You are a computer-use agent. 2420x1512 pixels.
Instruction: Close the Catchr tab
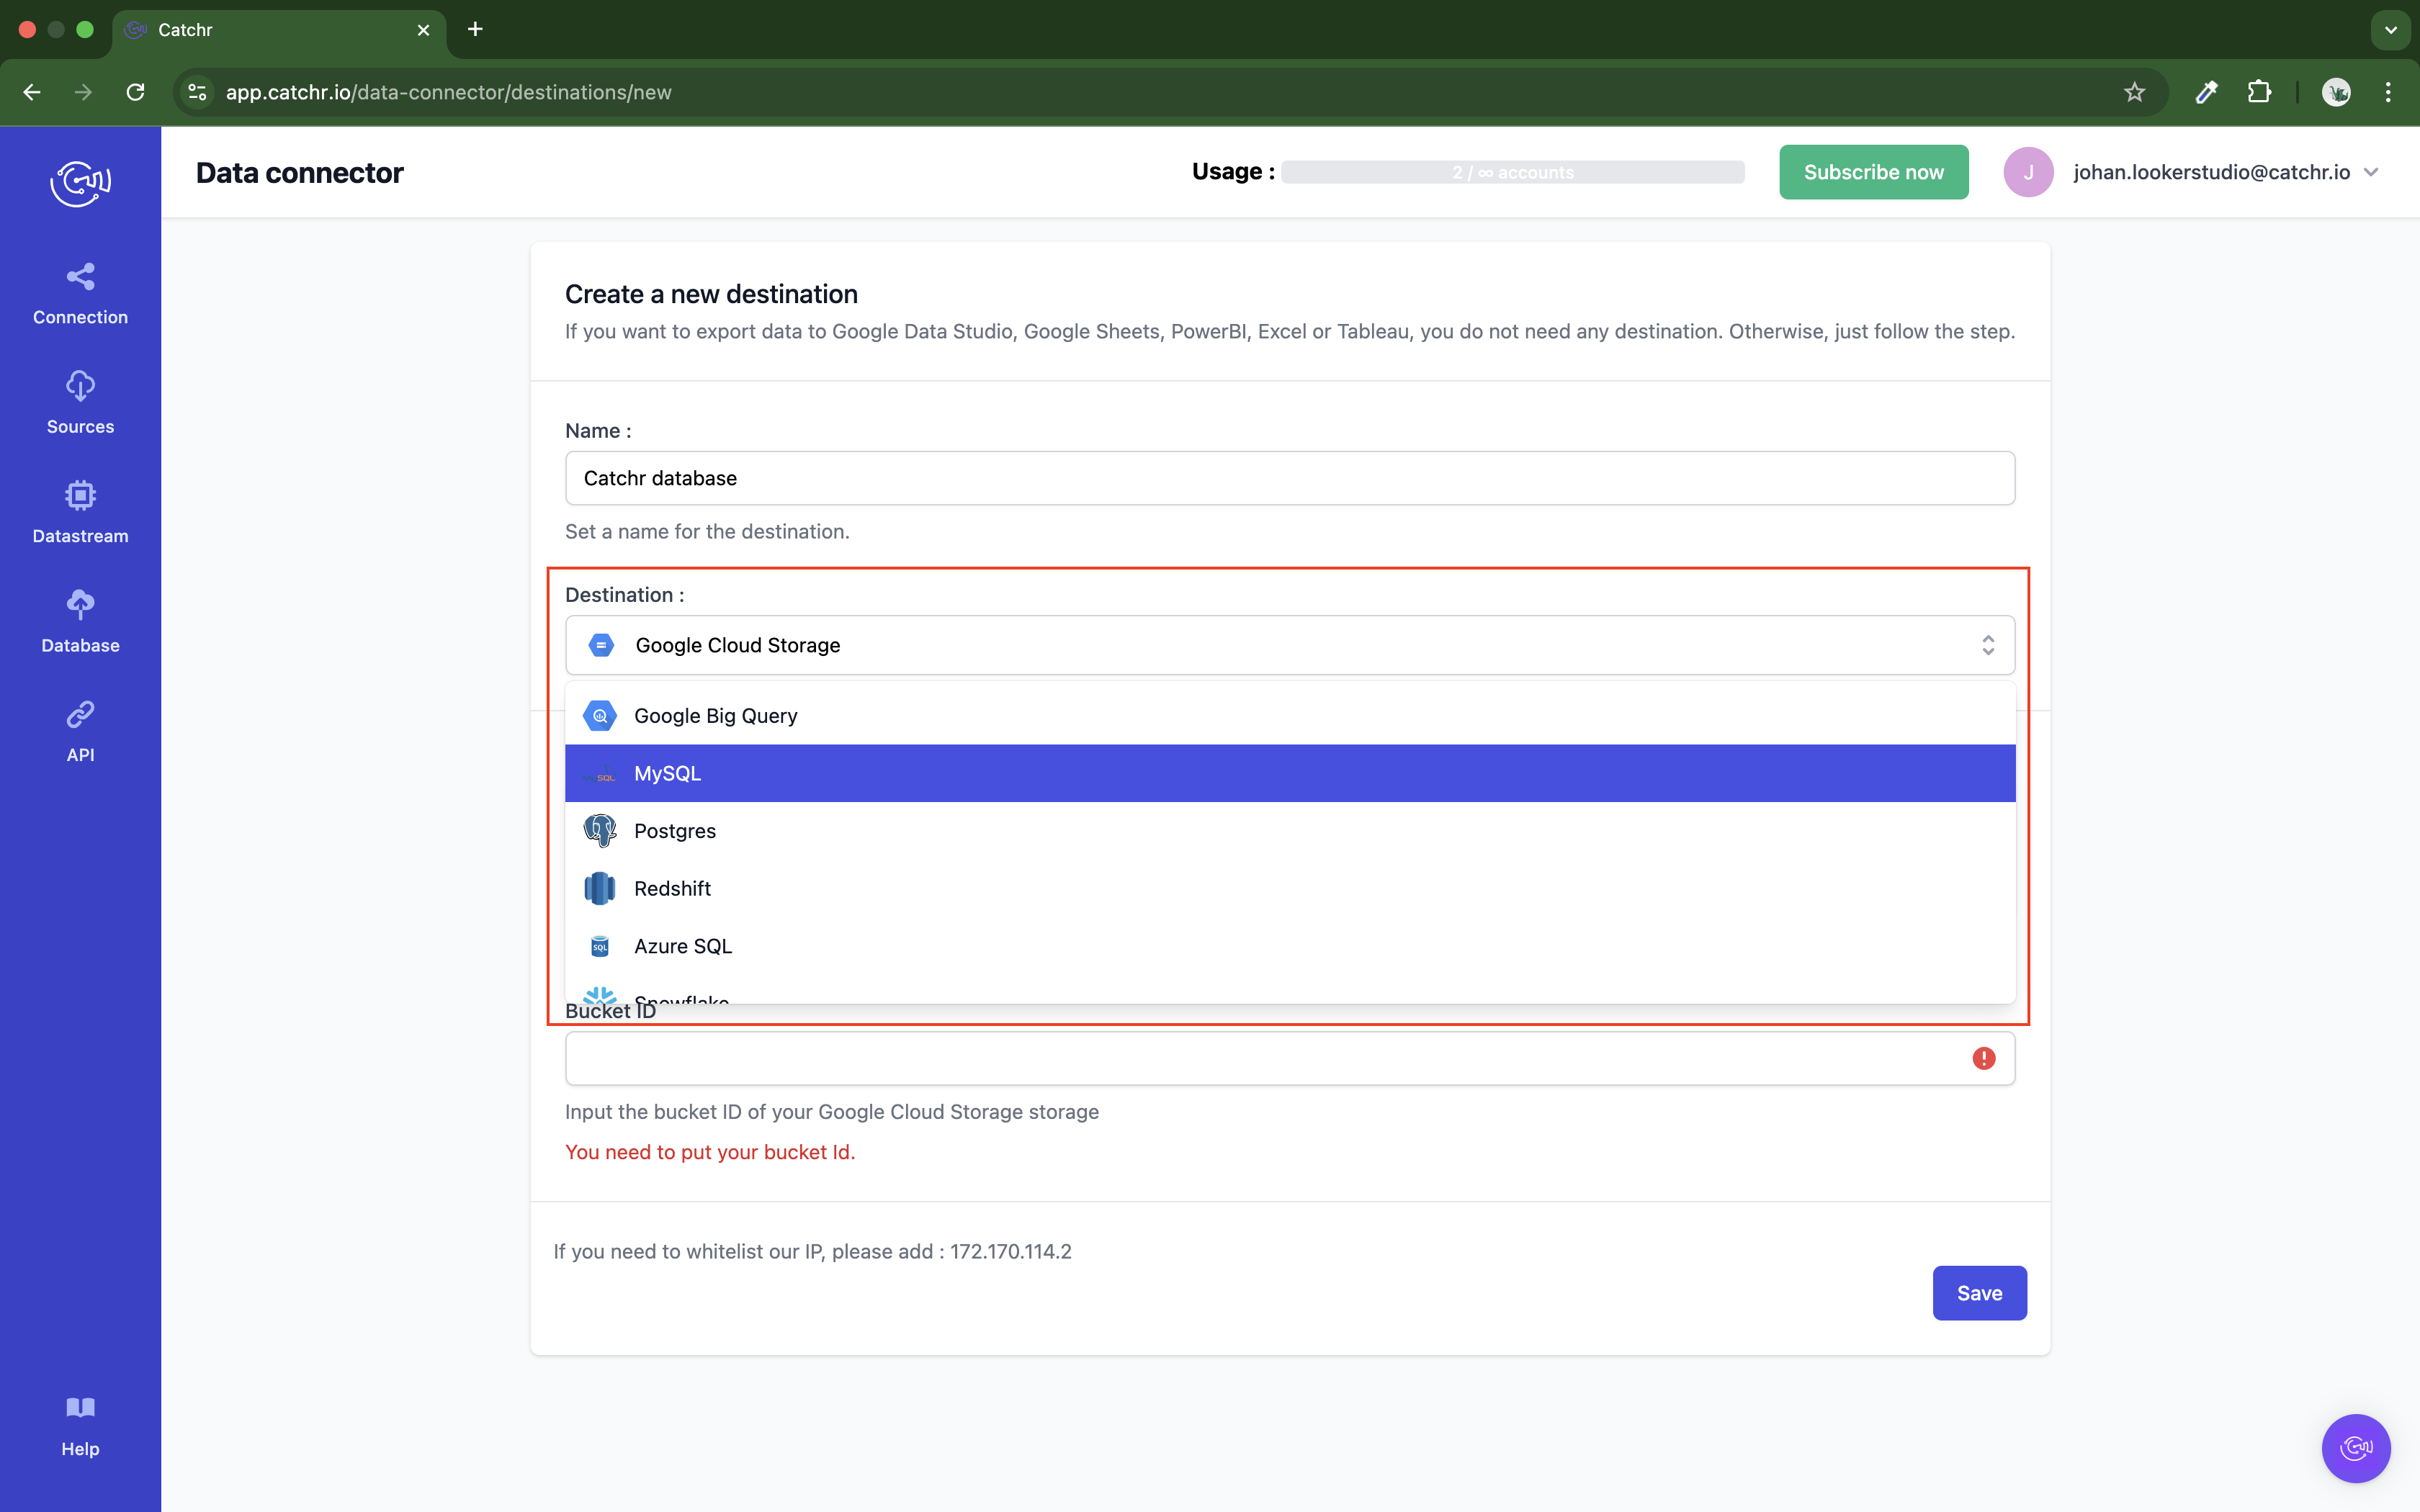pos(424,30)
